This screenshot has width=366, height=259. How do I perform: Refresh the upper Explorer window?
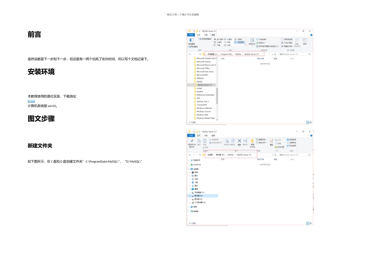click(275, 54)
